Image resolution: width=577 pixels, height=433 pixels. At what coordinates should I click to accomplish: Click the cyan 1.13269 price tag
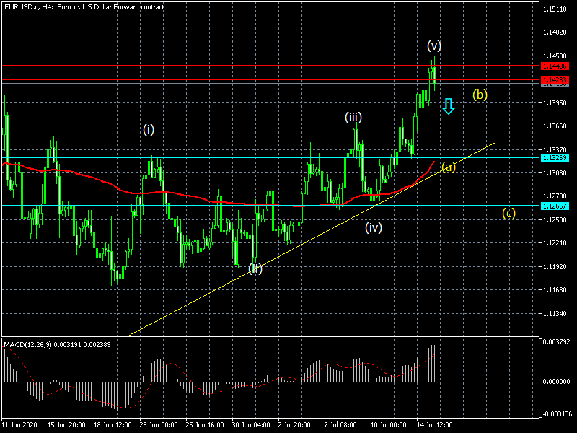pyautogui.click(x=555, y=157)
